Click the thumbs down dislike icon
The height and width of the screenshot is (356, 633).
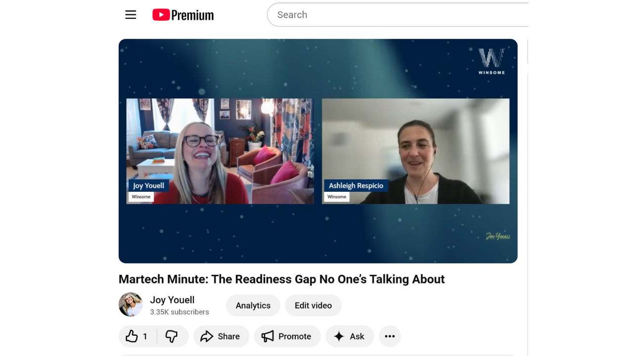(x=172, y=336)
